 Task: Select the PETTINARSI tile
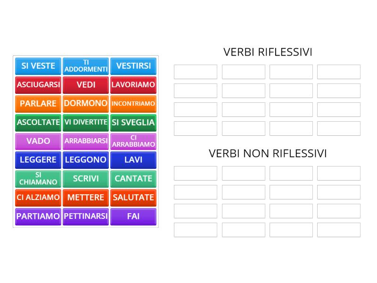pos(86,216)
